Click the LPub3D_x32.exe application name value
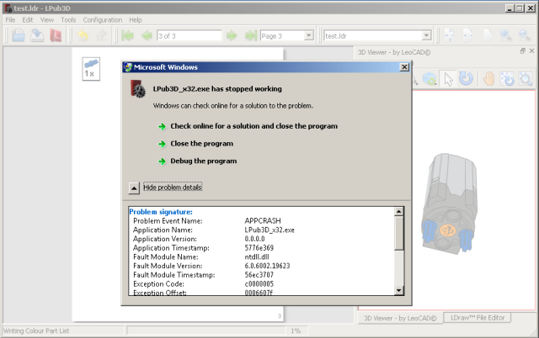This screenshot has width=539, height=338. point(269,230)
